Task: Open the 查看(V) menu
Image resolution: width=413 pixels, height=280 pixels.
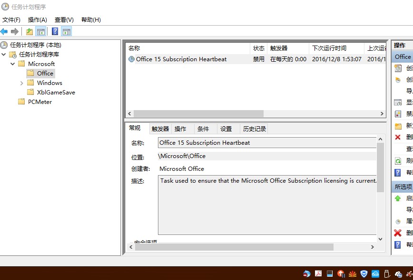Action: 64,20
